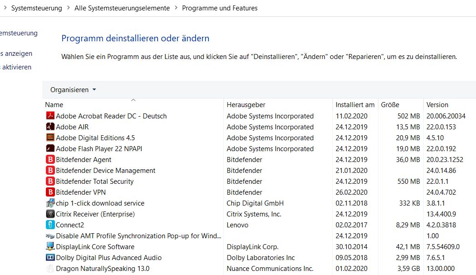Click the size value 3,59 GB
Screen dimensions: 476x275
pyautogui.click(x=409, y=269)
